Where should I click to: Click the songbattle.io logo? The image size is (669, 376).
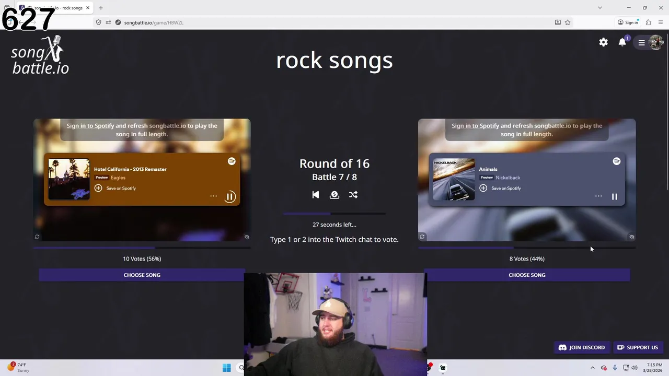pos(40,56)
